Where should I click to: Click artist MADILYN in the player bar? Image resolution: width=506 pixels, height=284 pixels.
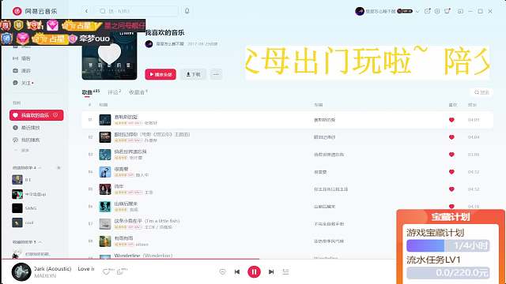45,276
